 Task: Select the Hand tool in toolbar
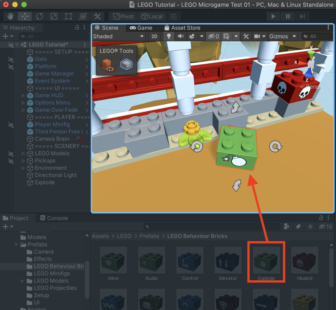point(10,16)
